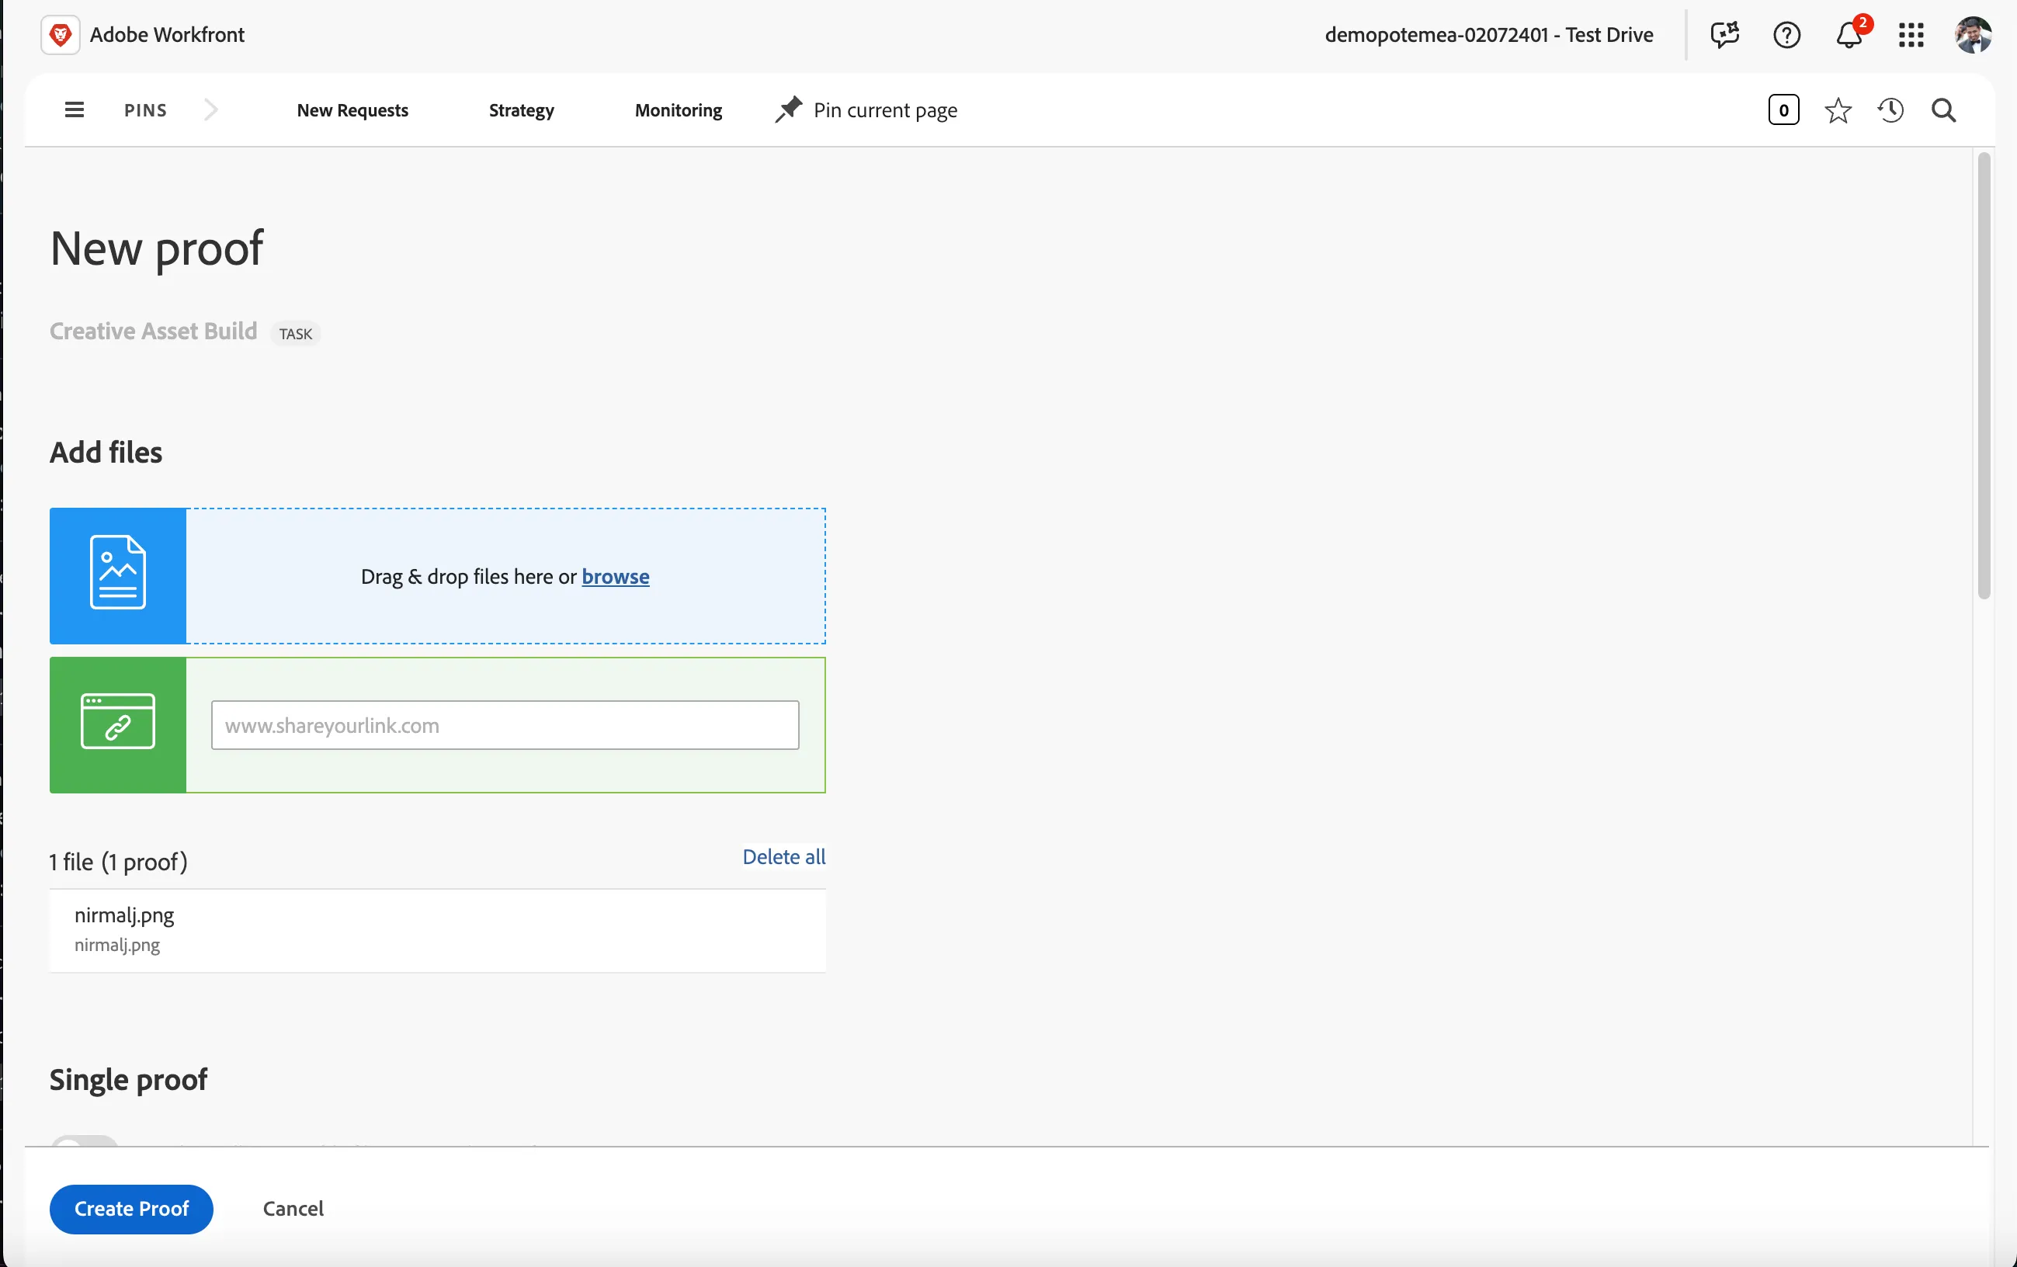
Task: Open the Strategy pinned tab
Action: [x=521, y=110]
